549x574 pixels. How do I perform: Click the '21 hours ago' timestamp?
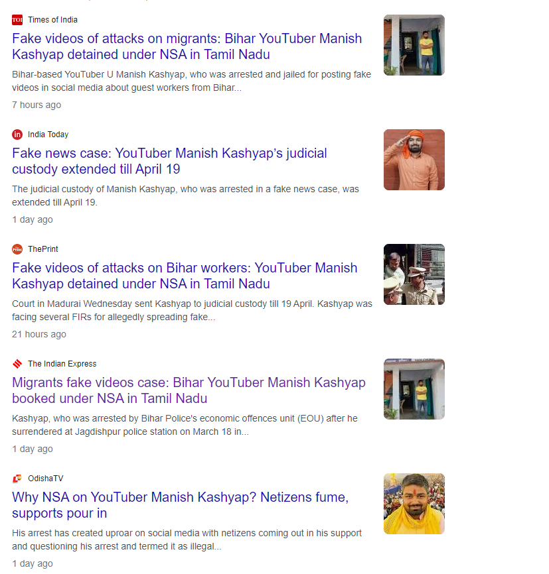coord(39,334)
